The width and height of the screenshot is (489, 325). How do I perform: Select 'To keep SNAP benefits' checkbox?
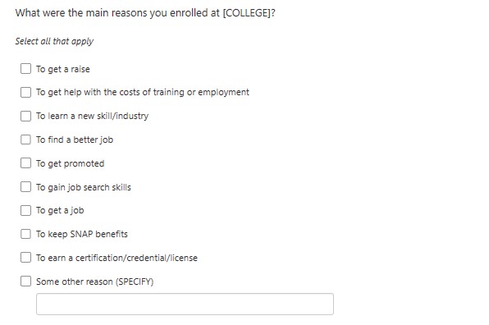25,234
